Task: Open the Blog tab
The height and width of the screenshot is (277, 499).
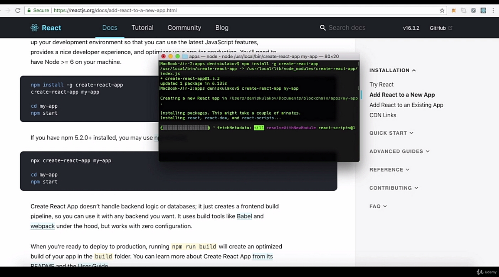Action: (x=222, y=28)
